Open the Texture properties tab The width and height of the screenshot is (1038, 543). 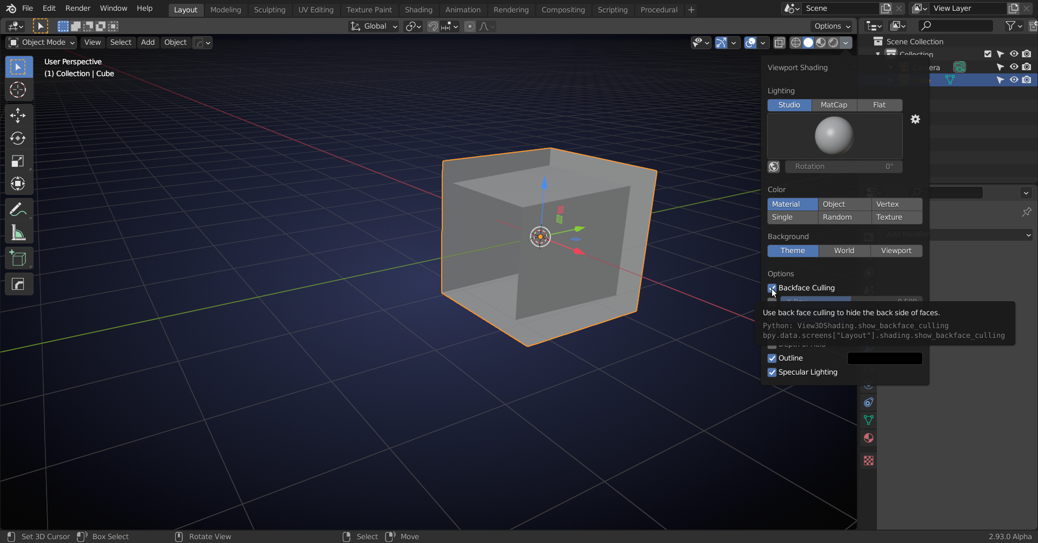(x=869, y=460)
